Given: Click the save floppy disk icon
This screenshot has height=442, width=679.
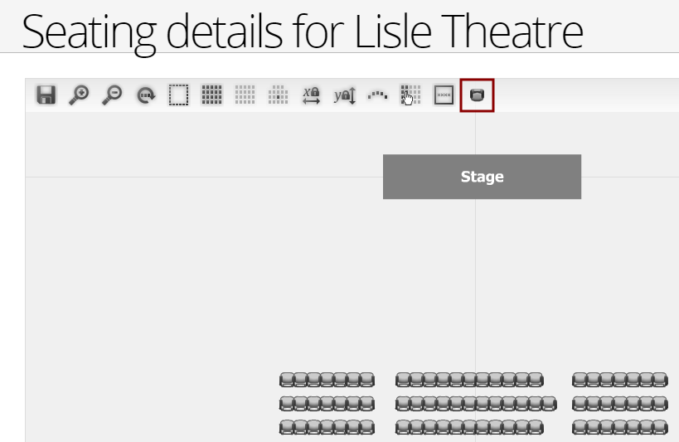Looking at the screenshot, I should (x=46, y=95).
